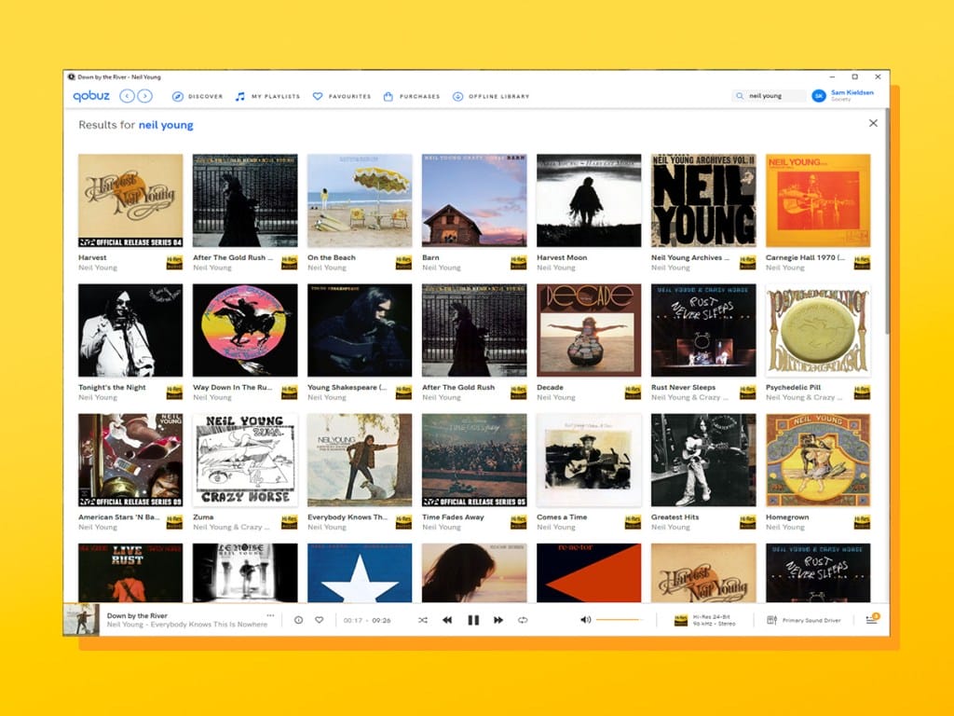Open the Offline Library
Image resolution: width=954 pixels, height=716 pixels.
coord(491,96)
